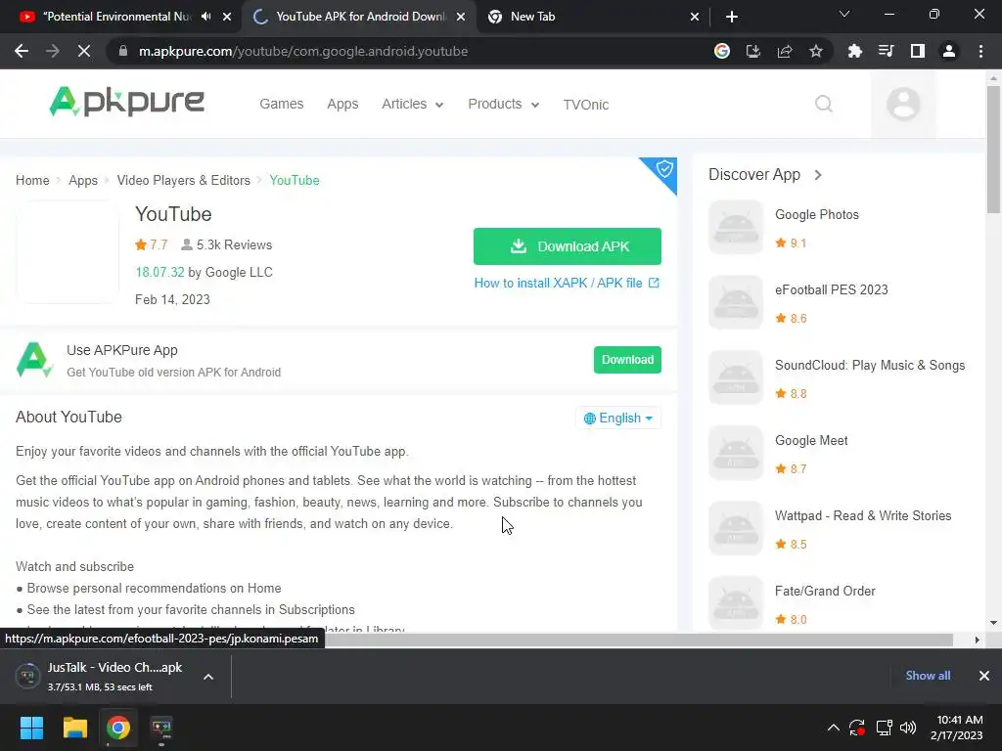Open a new tab with plus button

pyautogui.click(x=732, y=17)
